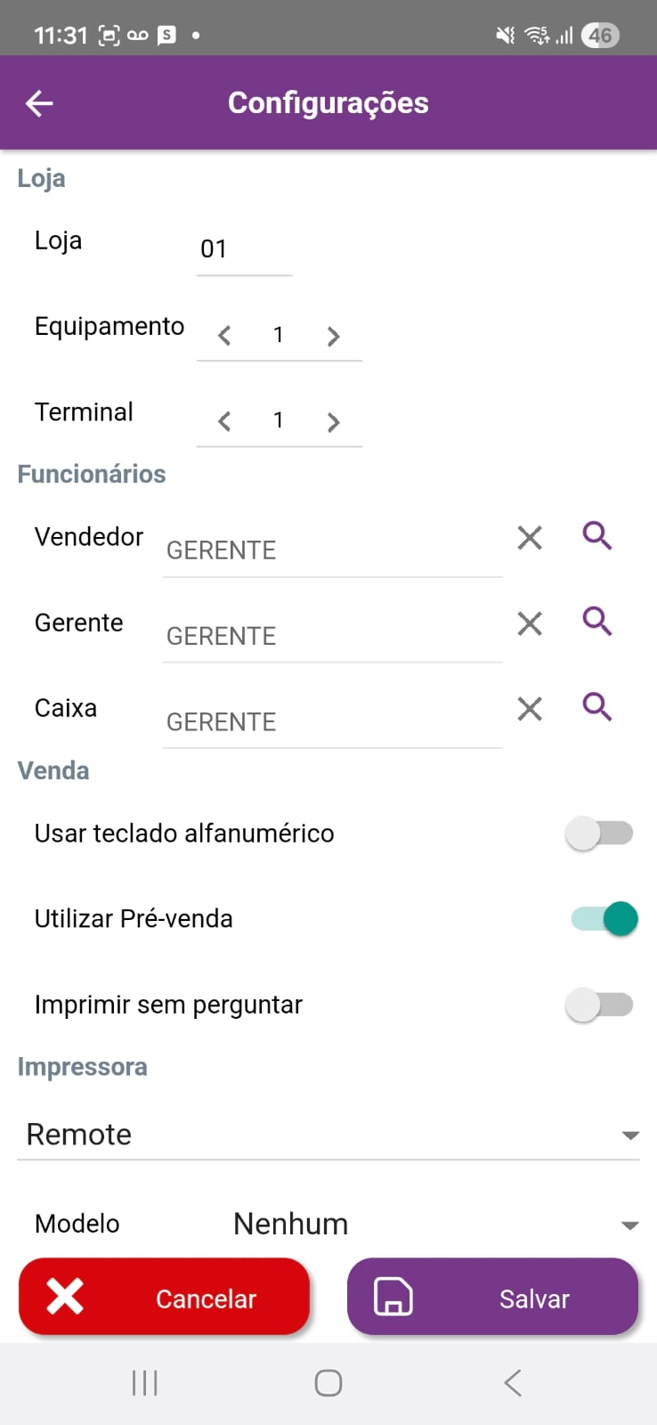Enable Usar teclado alfanumérico switch

pyautogui.click(x=599, y=834)
